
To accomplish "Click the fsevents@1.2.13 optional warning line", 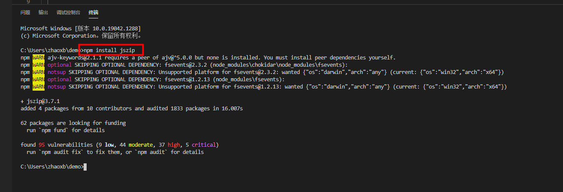I will (153, 80).
